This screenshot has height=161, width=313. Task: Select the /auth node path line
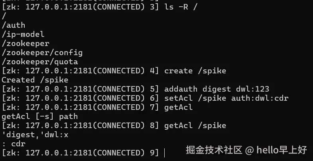tap(14, 25)
